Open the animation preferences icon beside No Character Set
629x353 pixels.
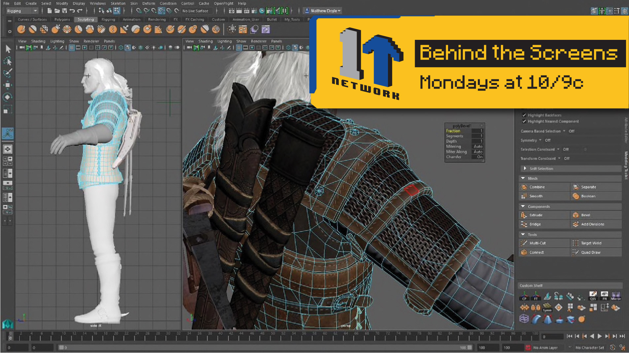coord(622,347)
